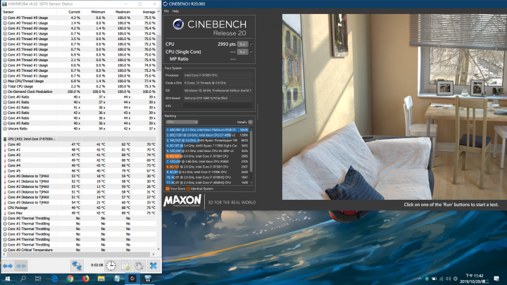Select ranking row 2 Intel Xeon CPU E7-4890 v2

(x=207, y=135)
